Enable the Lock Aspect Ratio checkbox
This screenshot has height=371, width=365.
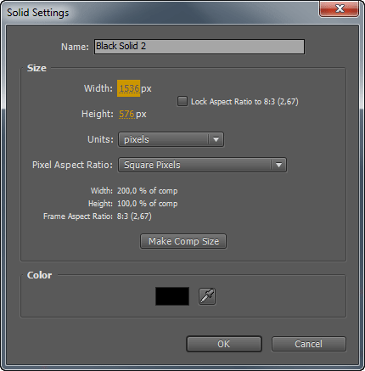tap(182, 101)
